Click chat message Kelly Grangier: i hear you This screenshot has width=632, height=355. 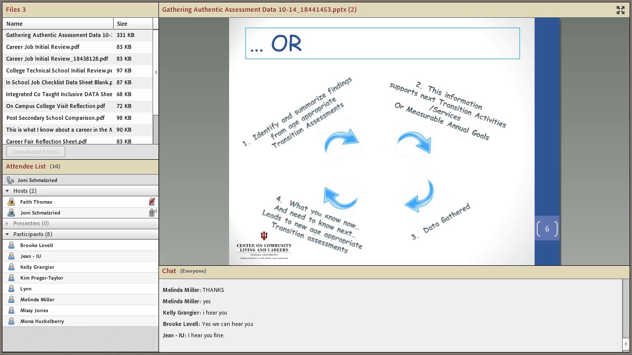pyautogui.click(x=195, y=313)
